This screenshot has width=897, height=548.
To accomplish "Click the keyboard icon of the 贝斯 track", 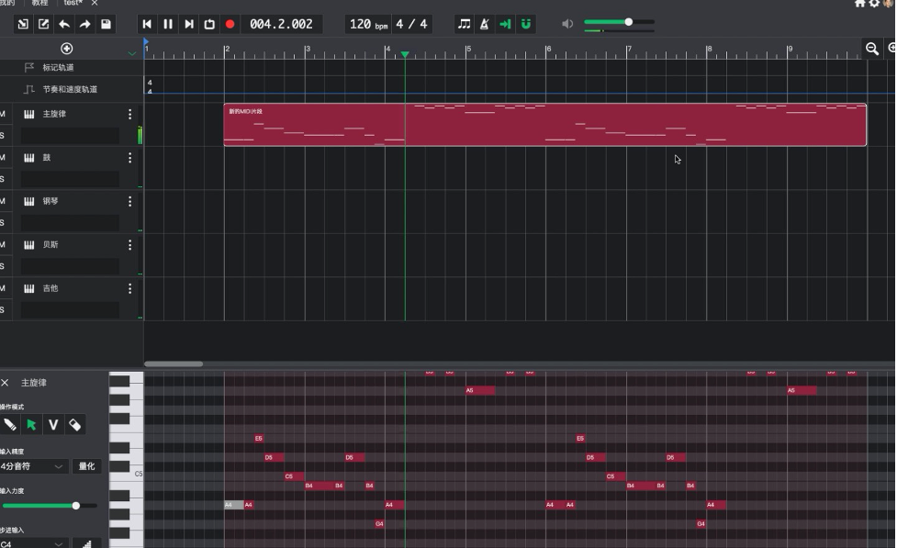I will (x=29, y=245).
